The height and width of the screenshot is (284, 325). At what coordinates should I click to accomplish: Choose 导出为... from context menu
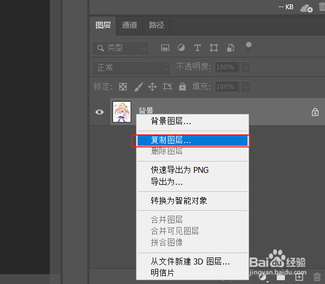[192, 182]
